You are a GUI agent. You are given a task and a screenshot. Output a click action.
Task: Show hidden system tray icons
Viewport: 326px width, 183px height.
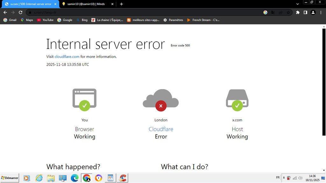(284, 178)
